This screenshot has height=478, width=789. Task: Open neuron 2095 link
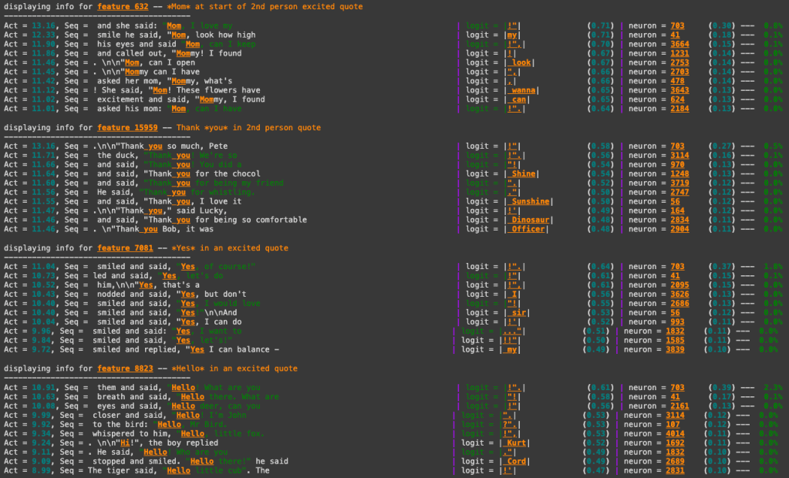point(679,284)
